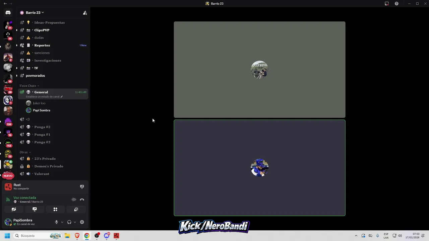Click the Rust share-screen icon
This screenshot has height=241, width=429.
pyautogui.click(x=82, y=187)
